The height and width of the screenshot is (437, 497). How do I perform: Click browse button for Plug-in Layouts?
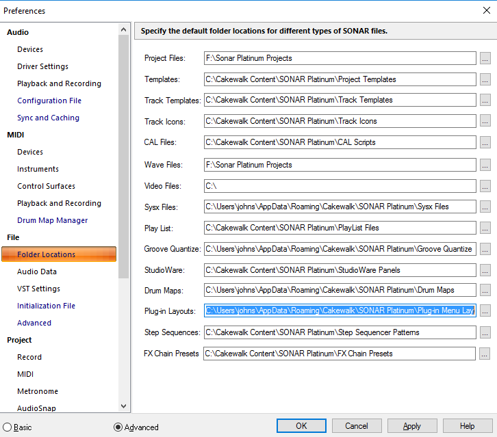point(485,311)
